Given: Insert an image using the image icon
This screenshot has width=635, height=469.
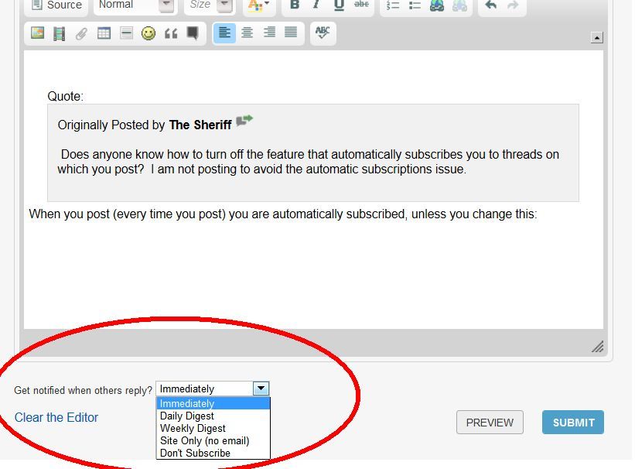Looking at the screenshot, I should click(x=37, y=33).
